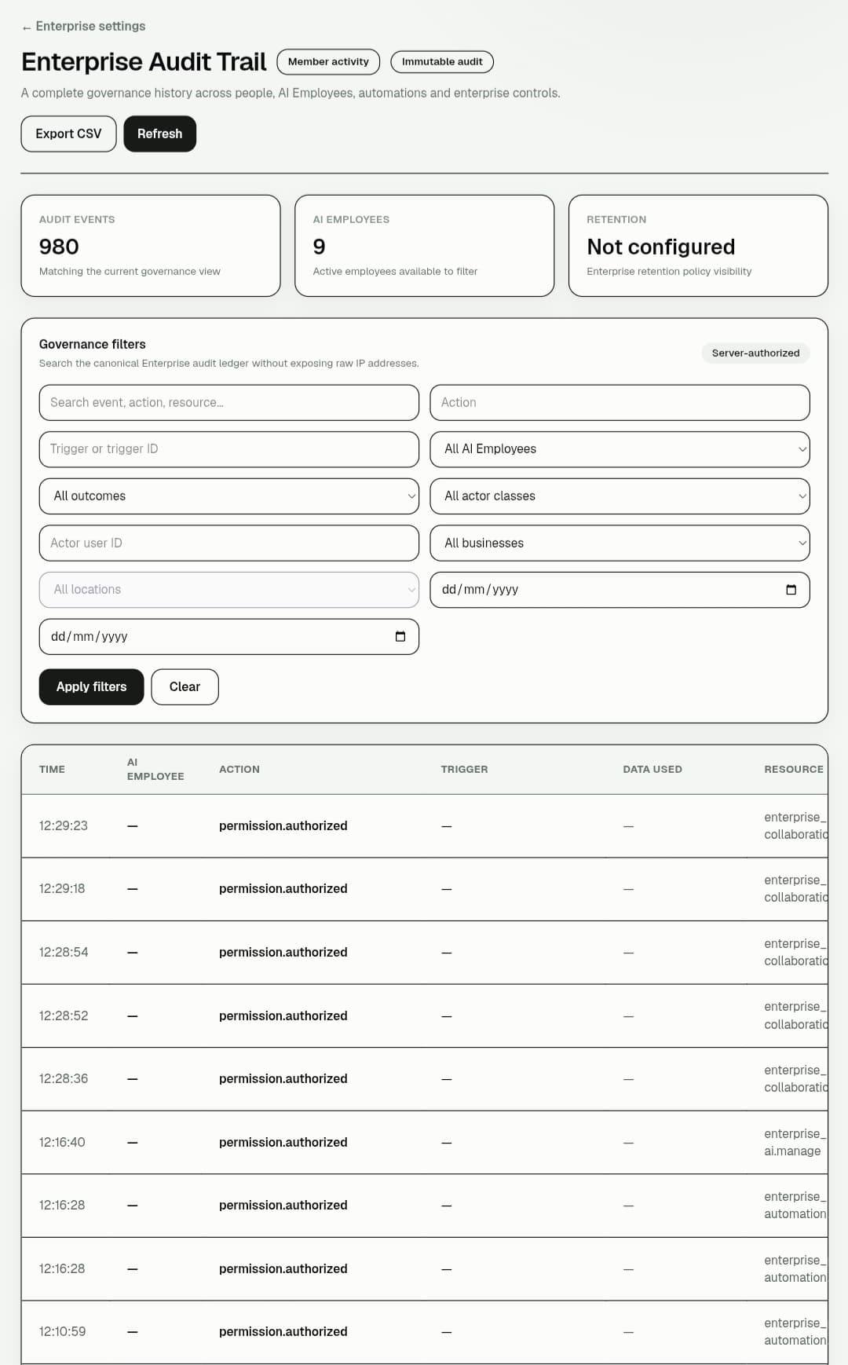Open the All businesses dropdown

[620, 543]
